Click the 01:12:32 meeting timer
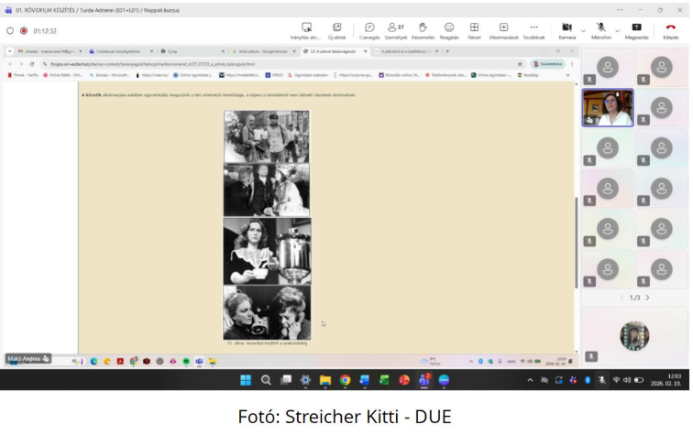The height and width of the screenshot is (435, 693). pyautogui.click(x=45, y=31)
